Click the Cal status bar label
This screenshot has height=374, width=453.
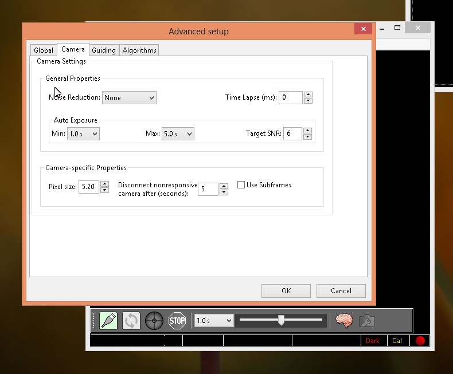[x=397, y=341]
